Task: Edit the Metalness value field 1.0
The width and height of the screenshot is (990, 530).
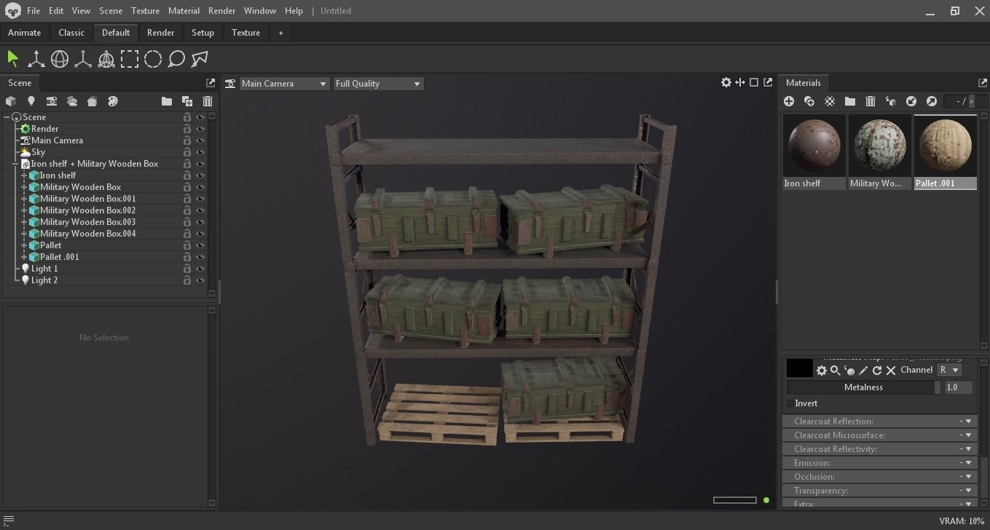Action: 958,387
